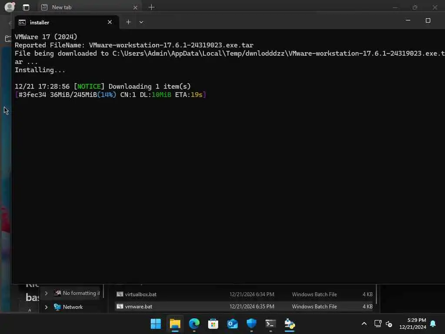
Task: Open browser profile avatar icon
Action: pos(10,7)
